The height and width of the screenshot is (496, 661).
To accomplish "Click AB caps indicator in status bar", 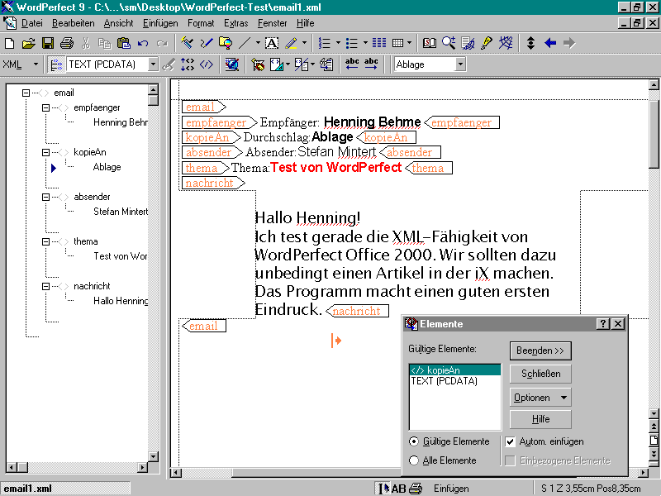I will click(x=398, y=489).
